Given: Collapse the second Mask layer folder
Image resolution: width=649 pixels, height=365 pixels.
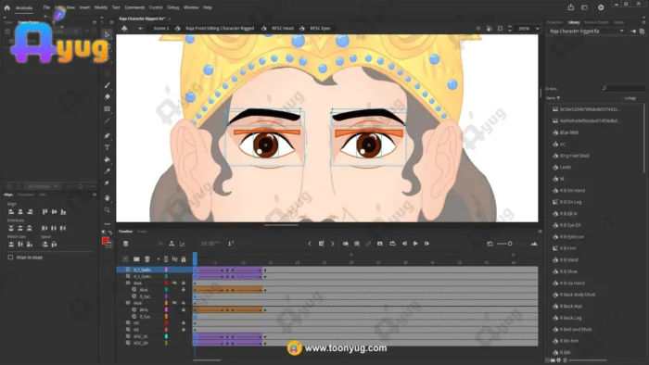Looking at the screenshot, I should [128, 303].
